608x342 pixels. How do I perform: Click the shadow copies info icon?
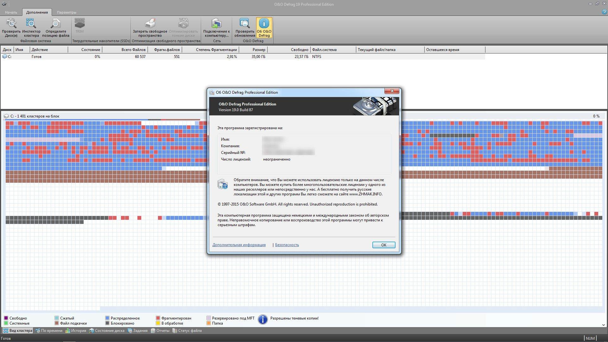pyautogui.click(x=263, y=320)
